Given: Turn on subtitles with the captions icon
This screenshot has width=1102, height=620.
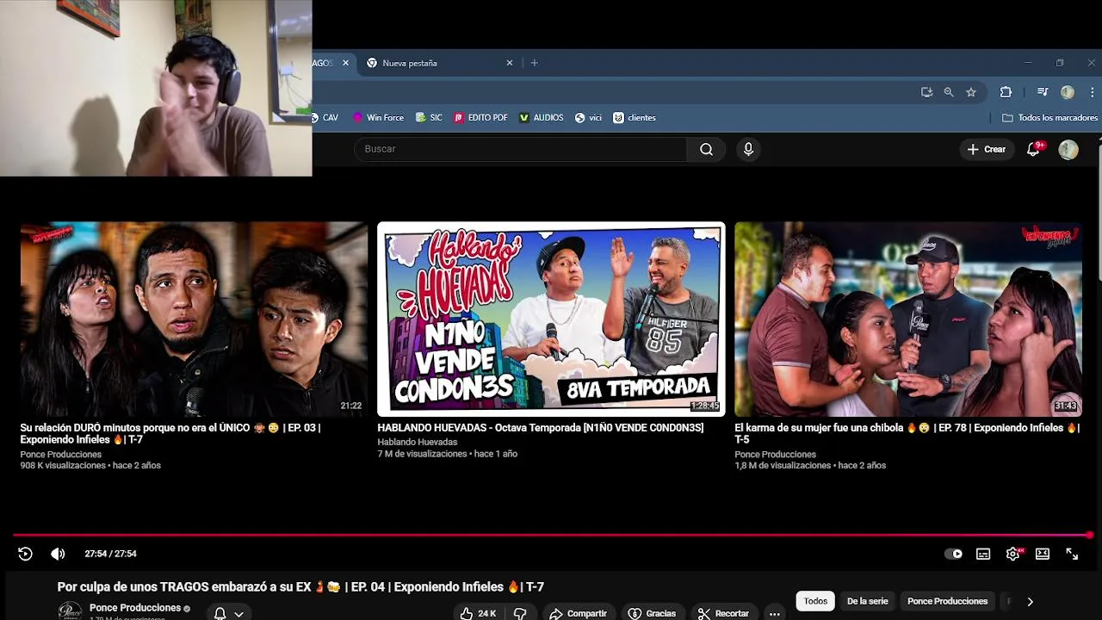Looking at the screenshot, I should pos(983,554).
